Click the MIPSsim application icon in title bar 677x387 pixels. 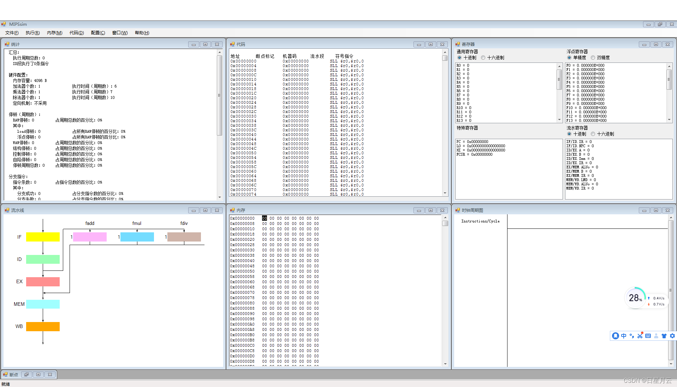point(4,24)
